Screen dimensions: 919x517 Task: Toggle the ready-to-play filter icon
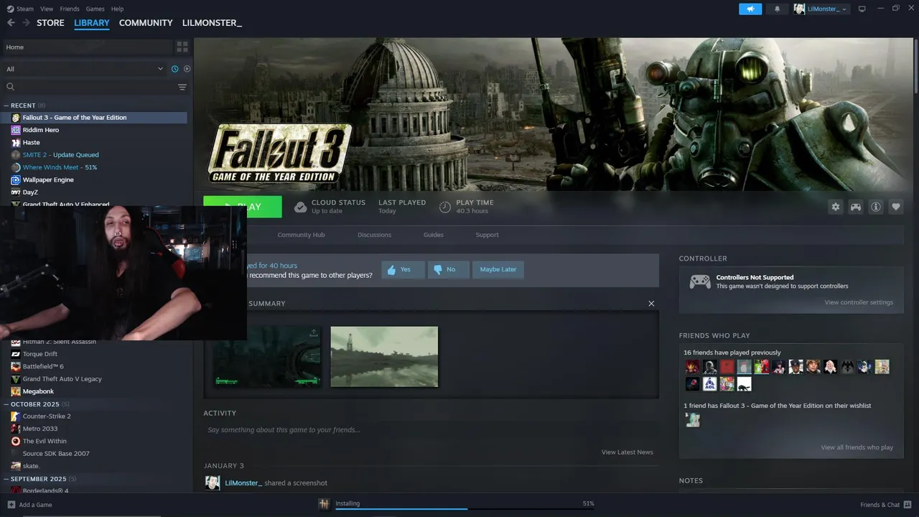click(187, 69)
